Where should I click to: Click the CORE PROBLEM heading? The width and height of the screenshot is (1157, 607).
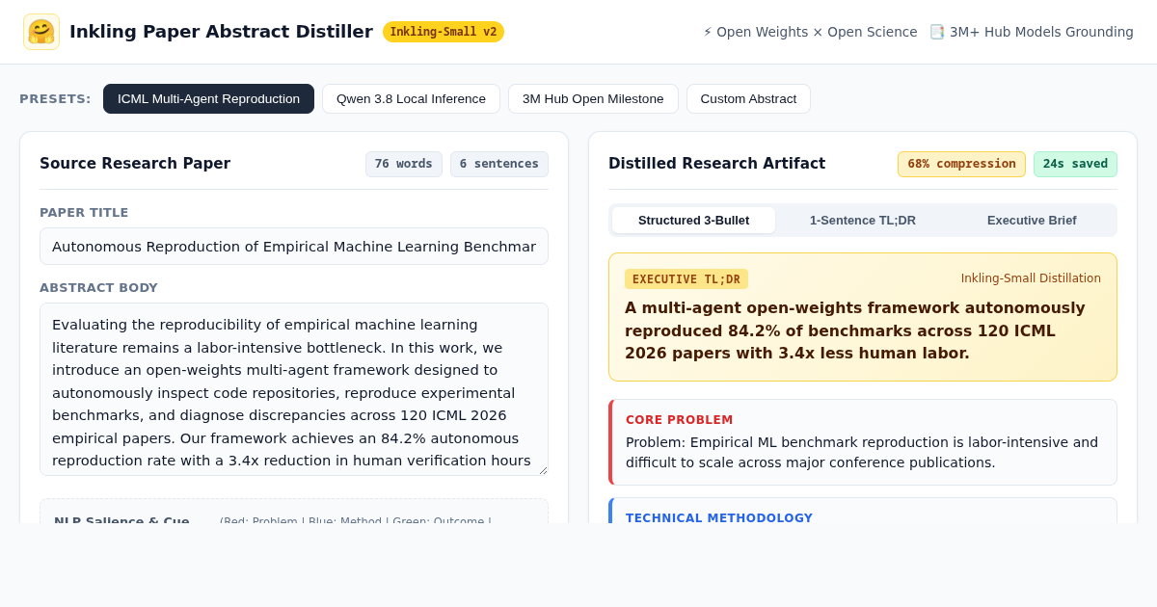tap(680, 420)
